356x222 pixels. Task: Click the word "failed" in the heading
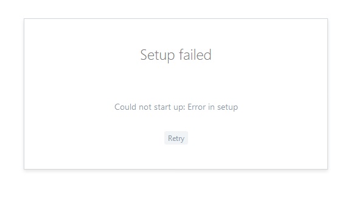tap(195, 55)
